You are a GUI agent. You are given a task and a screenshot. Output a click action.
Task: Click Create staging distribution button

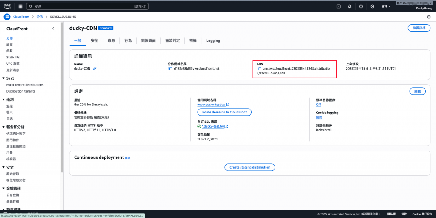pos(250,167)
